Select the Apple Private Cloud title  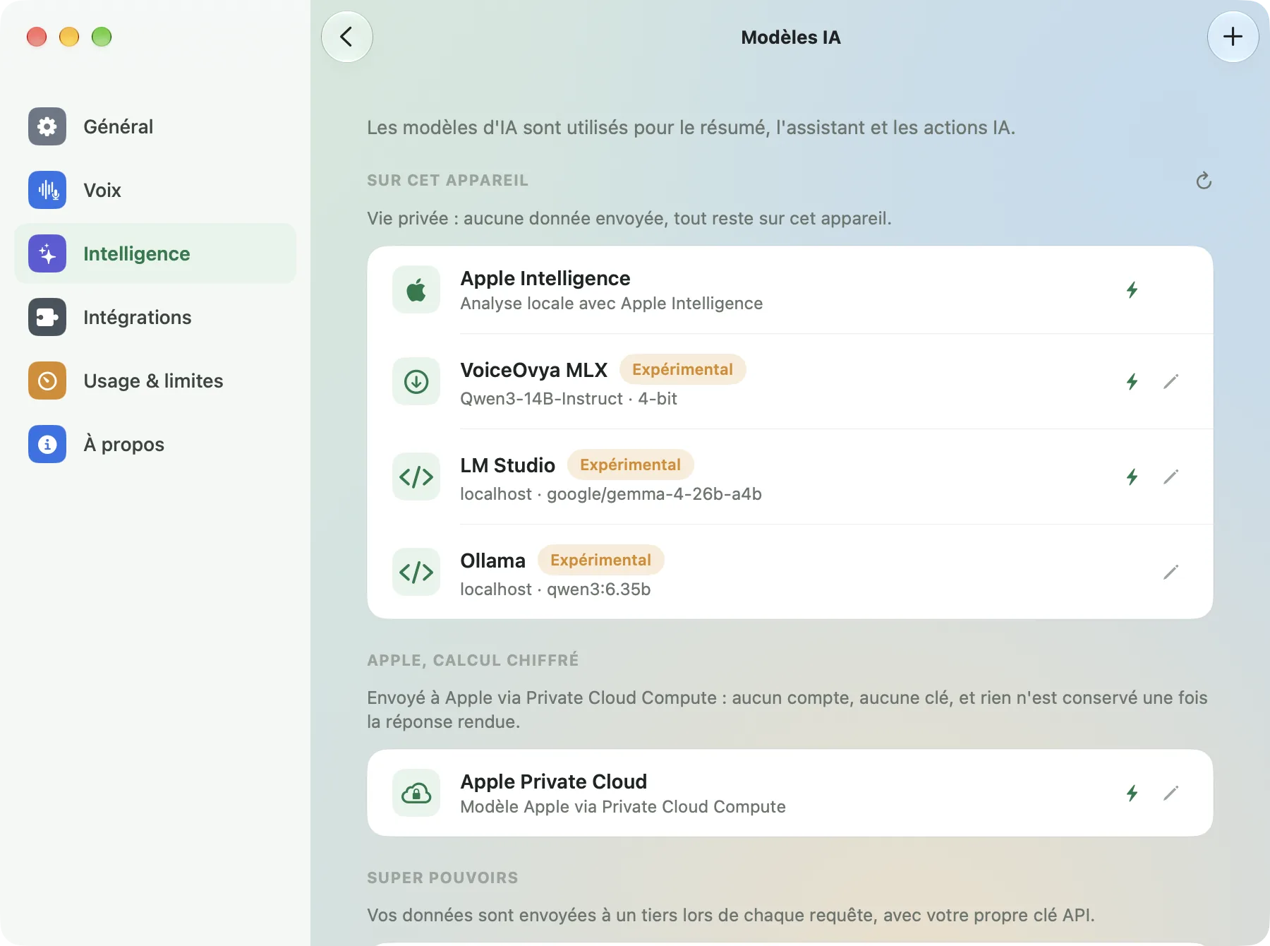coord(553,782)
